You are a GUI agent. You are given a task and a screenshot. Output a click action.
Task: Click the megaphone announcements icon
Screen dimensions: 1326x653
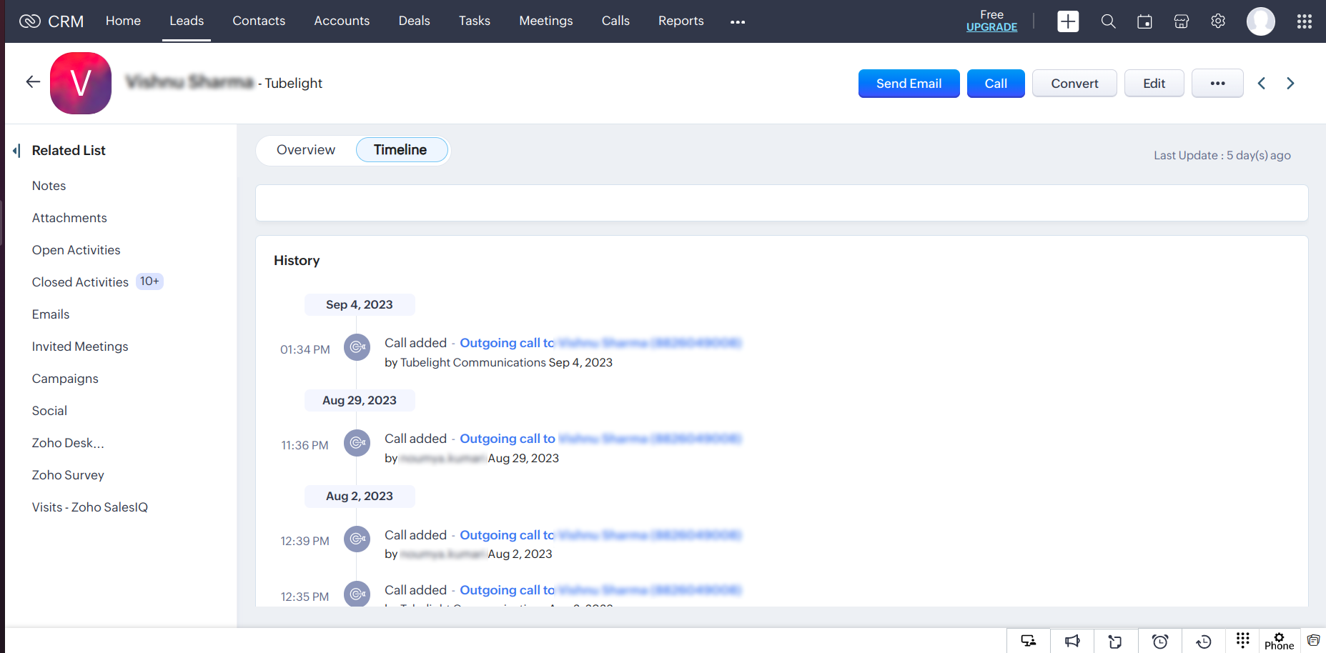(x=1072, y=641)
